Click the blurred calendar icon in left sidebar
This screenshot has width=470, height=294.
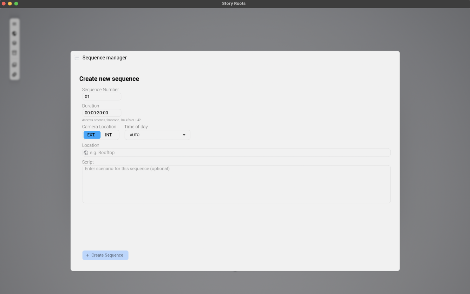(x=14, y=53)
